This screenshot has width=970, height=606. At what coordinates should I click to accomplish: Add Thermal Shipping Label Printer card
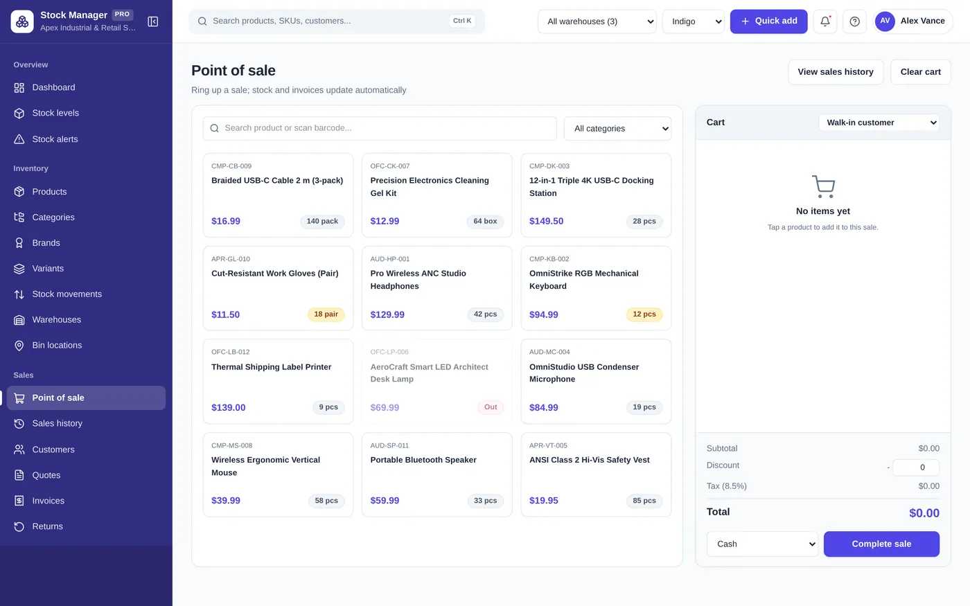[x=278, y=382]
